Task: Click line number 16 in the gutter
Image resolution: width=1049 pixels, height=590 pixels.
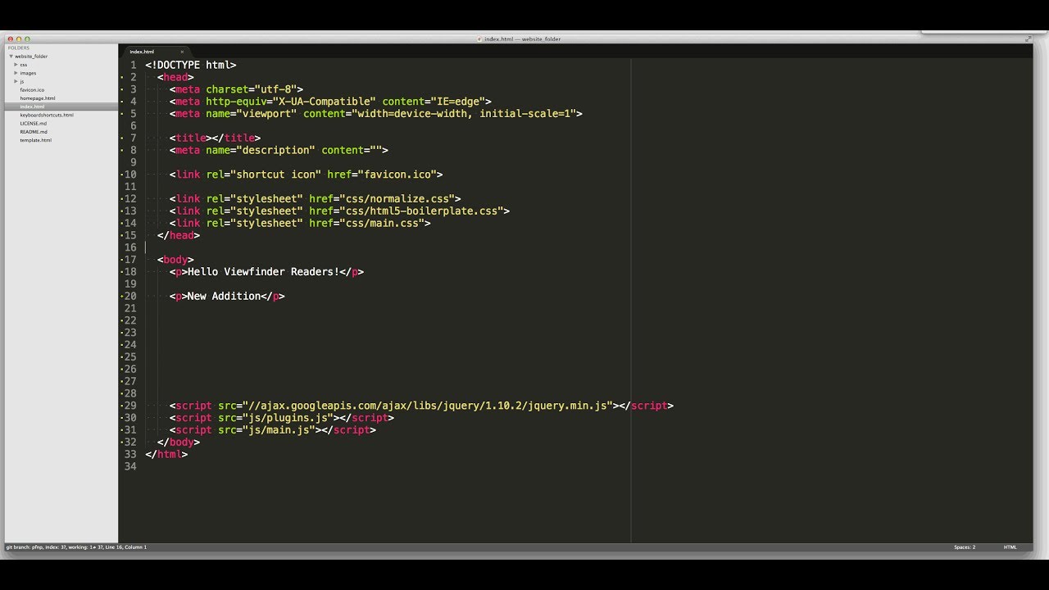Action: 130,247
